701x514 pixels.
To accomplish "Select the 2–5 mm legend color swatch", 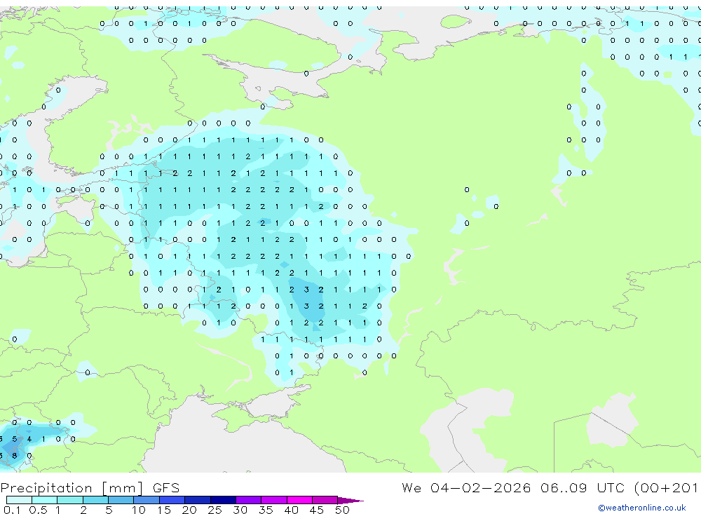I will click(95, 500).
